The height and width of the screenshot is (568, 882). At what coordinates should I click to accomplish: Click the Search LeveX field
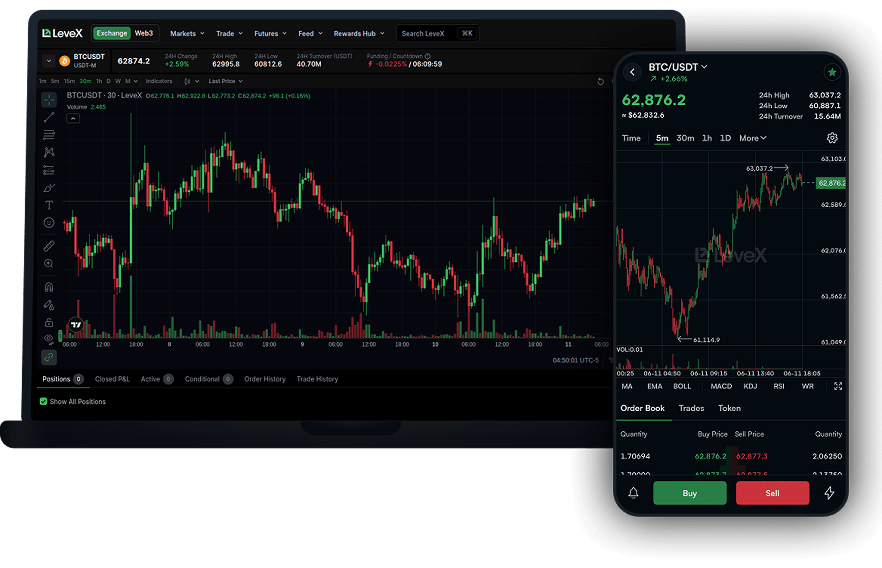437,34
